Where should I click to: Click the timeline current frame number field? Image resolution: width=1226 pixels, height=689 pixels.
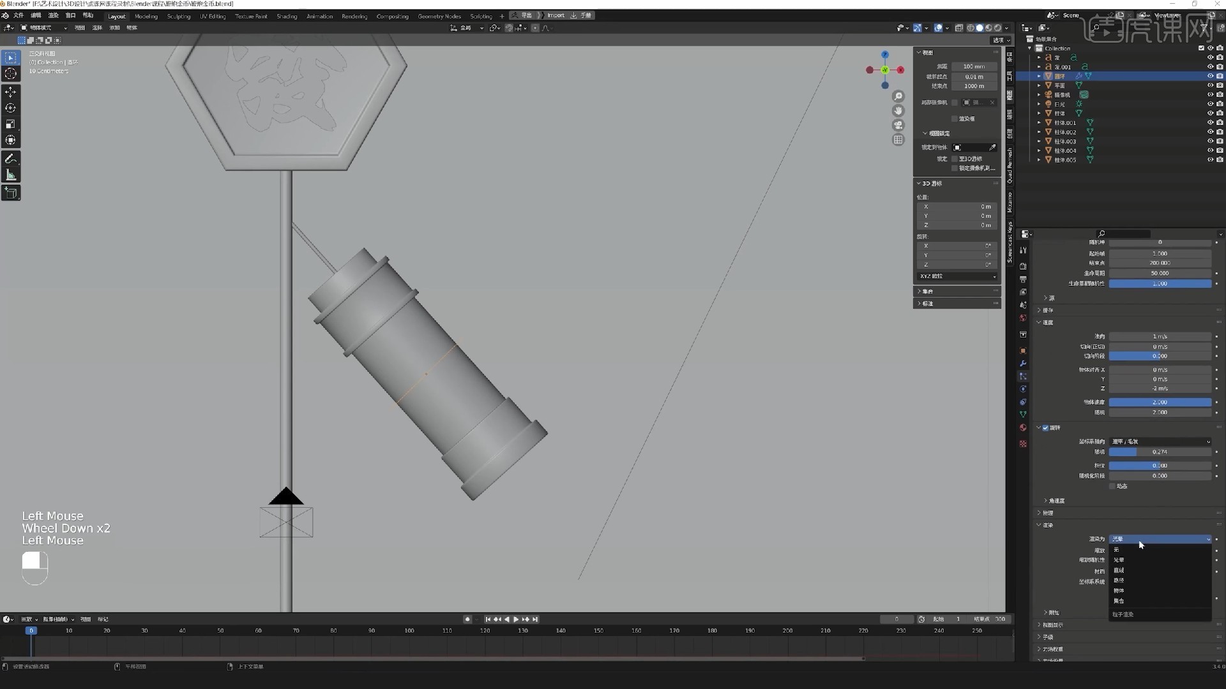(x=897, y=619)
